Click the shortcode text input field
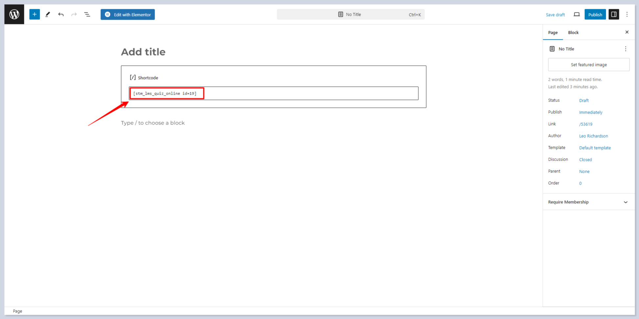The image size is (639, 319). click(x=274, y=93)
